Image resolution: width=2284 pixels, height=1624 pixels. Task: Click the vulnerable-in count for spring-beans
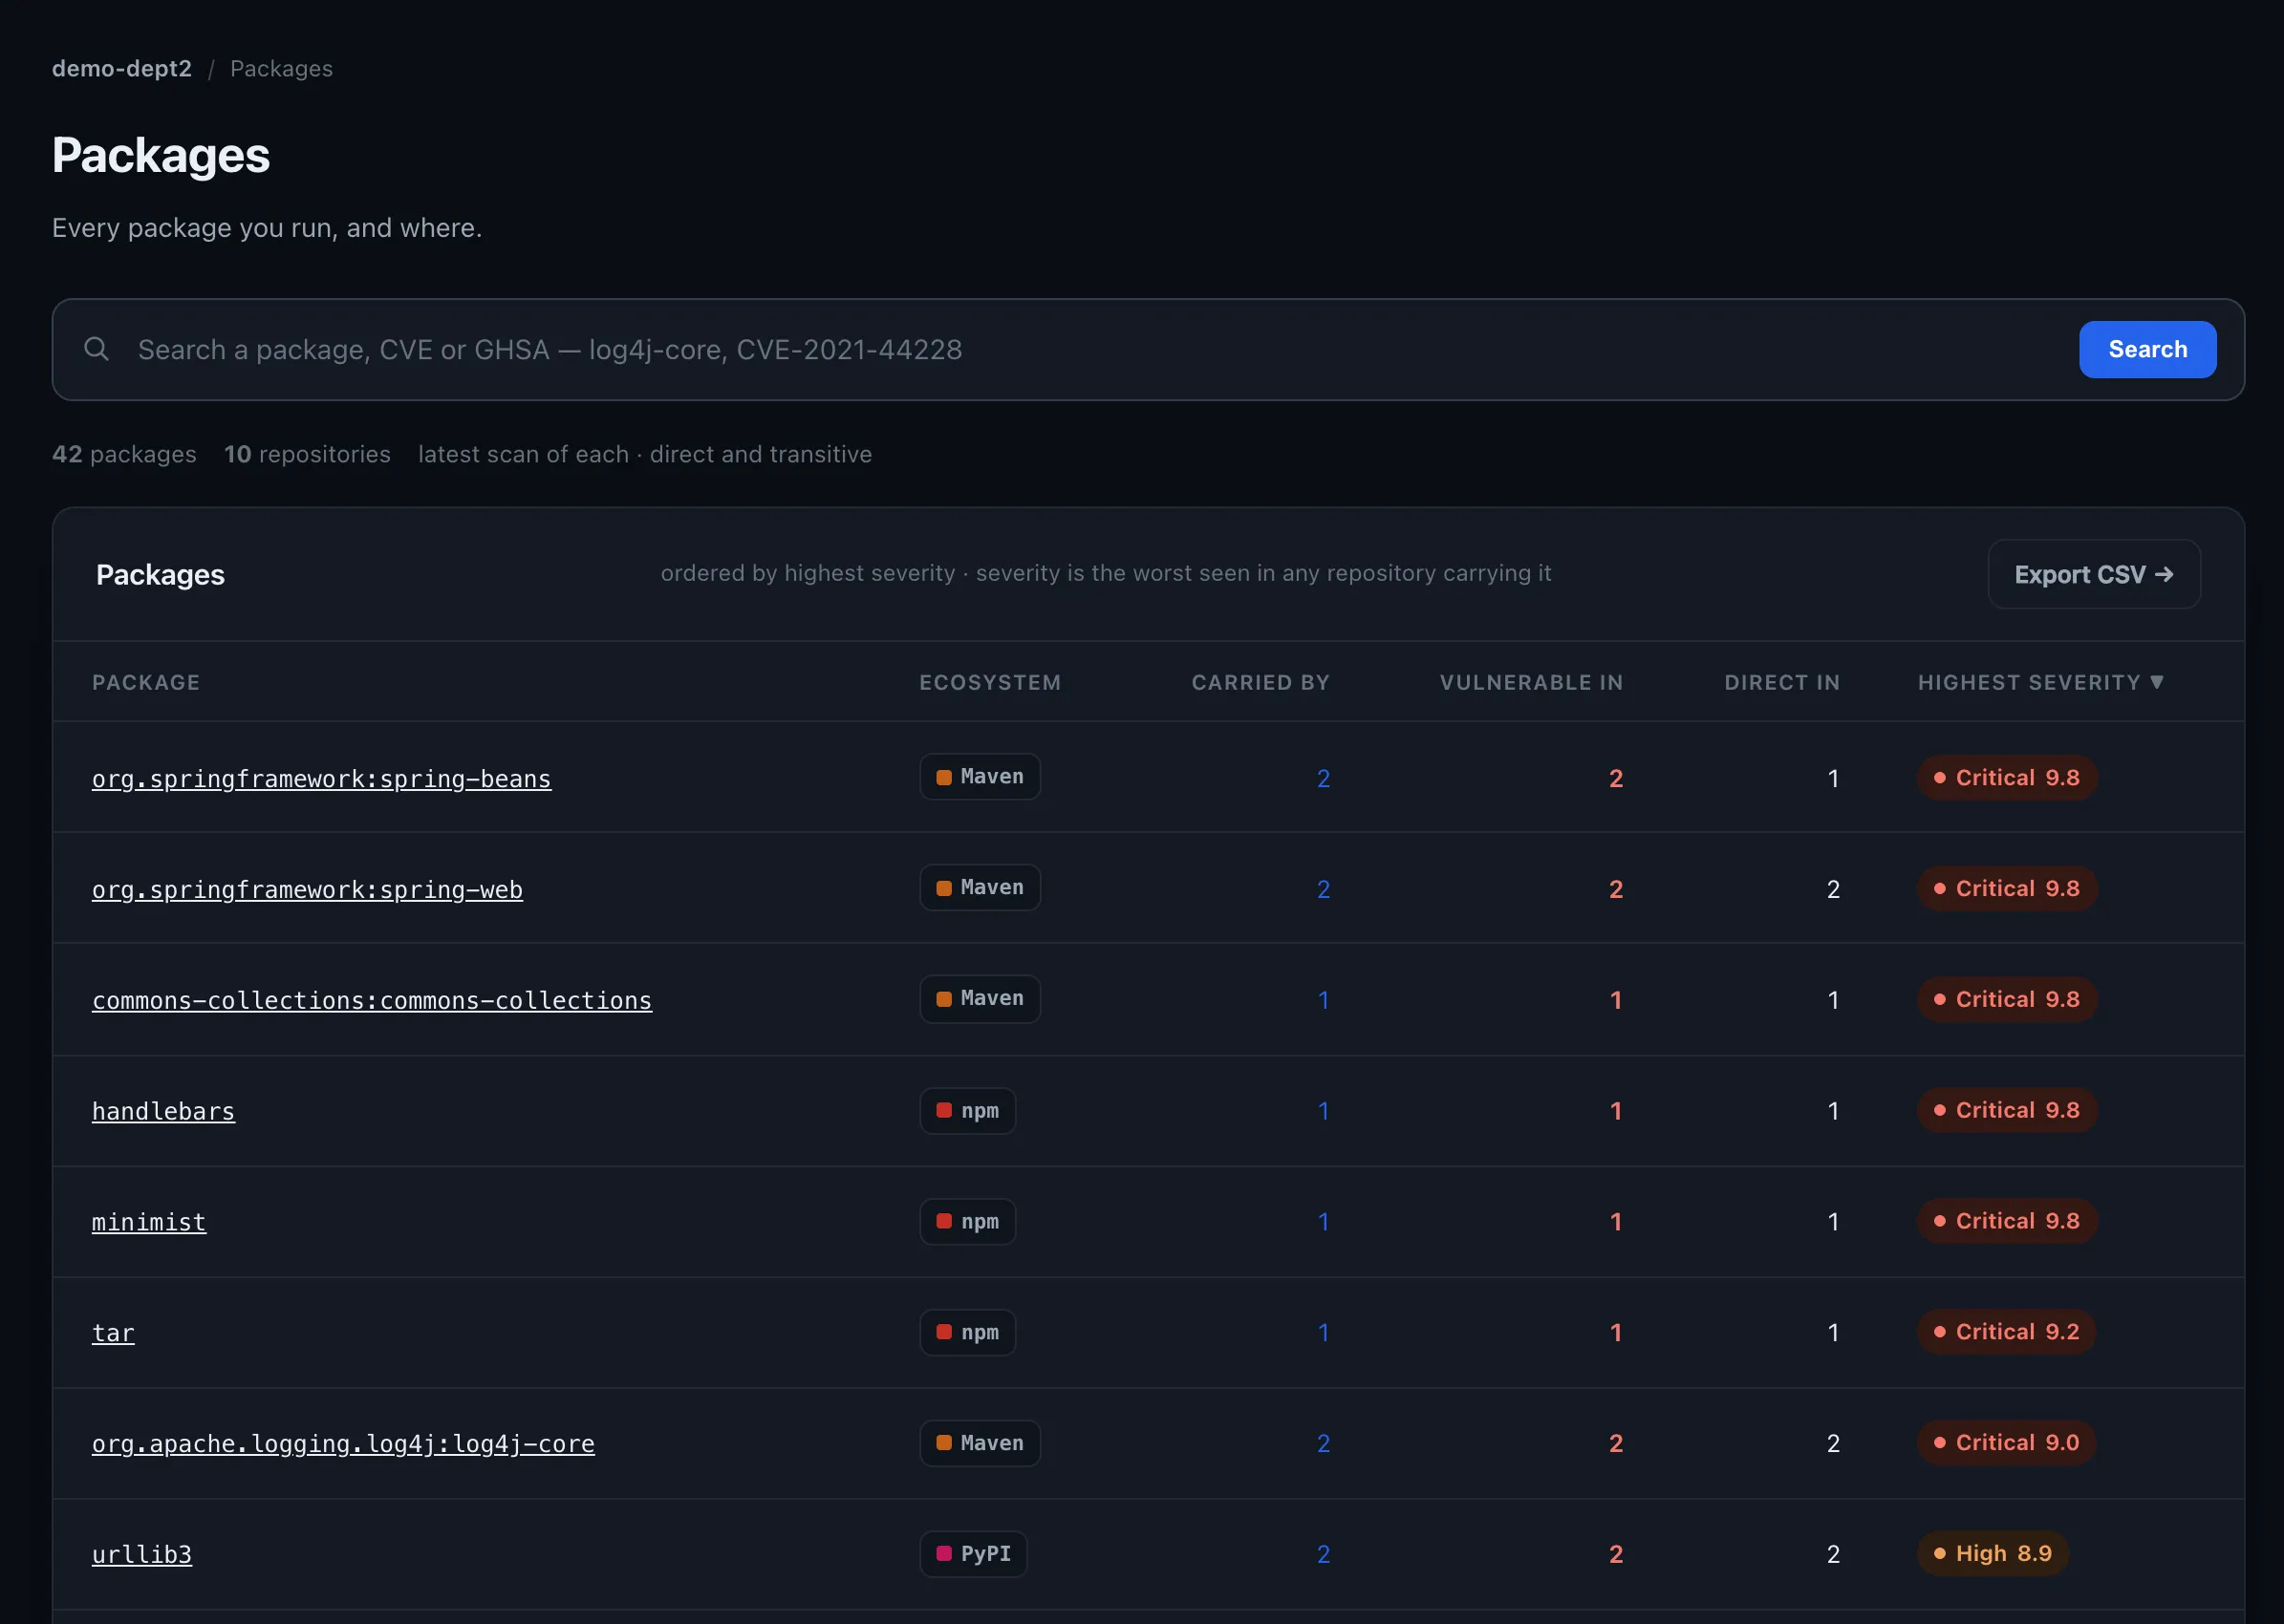pos(1616,779)
